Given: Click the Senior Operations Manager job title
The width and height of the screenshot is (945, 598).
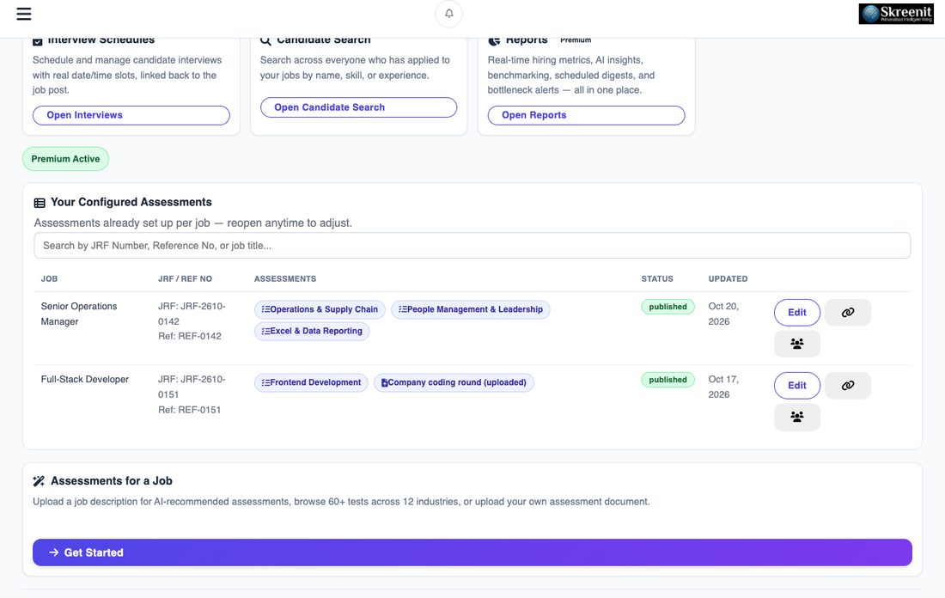Looking at the screenshot, I should 79,314.
